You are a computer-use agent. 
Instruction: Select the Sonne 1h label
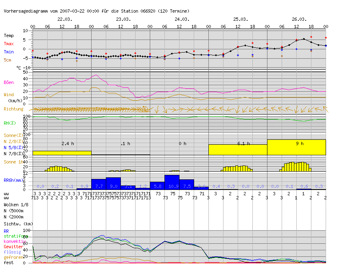click(13, 162)
